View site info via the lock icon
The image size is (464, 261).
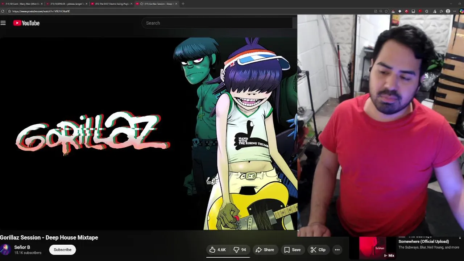9,11
